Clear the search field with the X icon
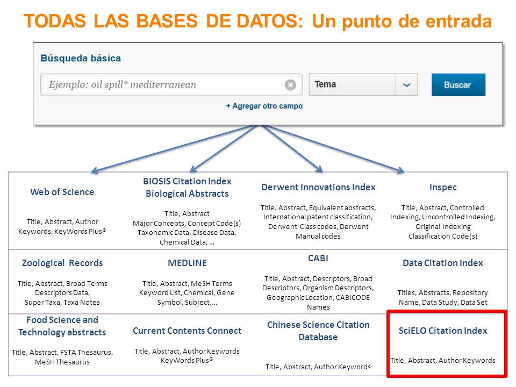 coord(290,85)
